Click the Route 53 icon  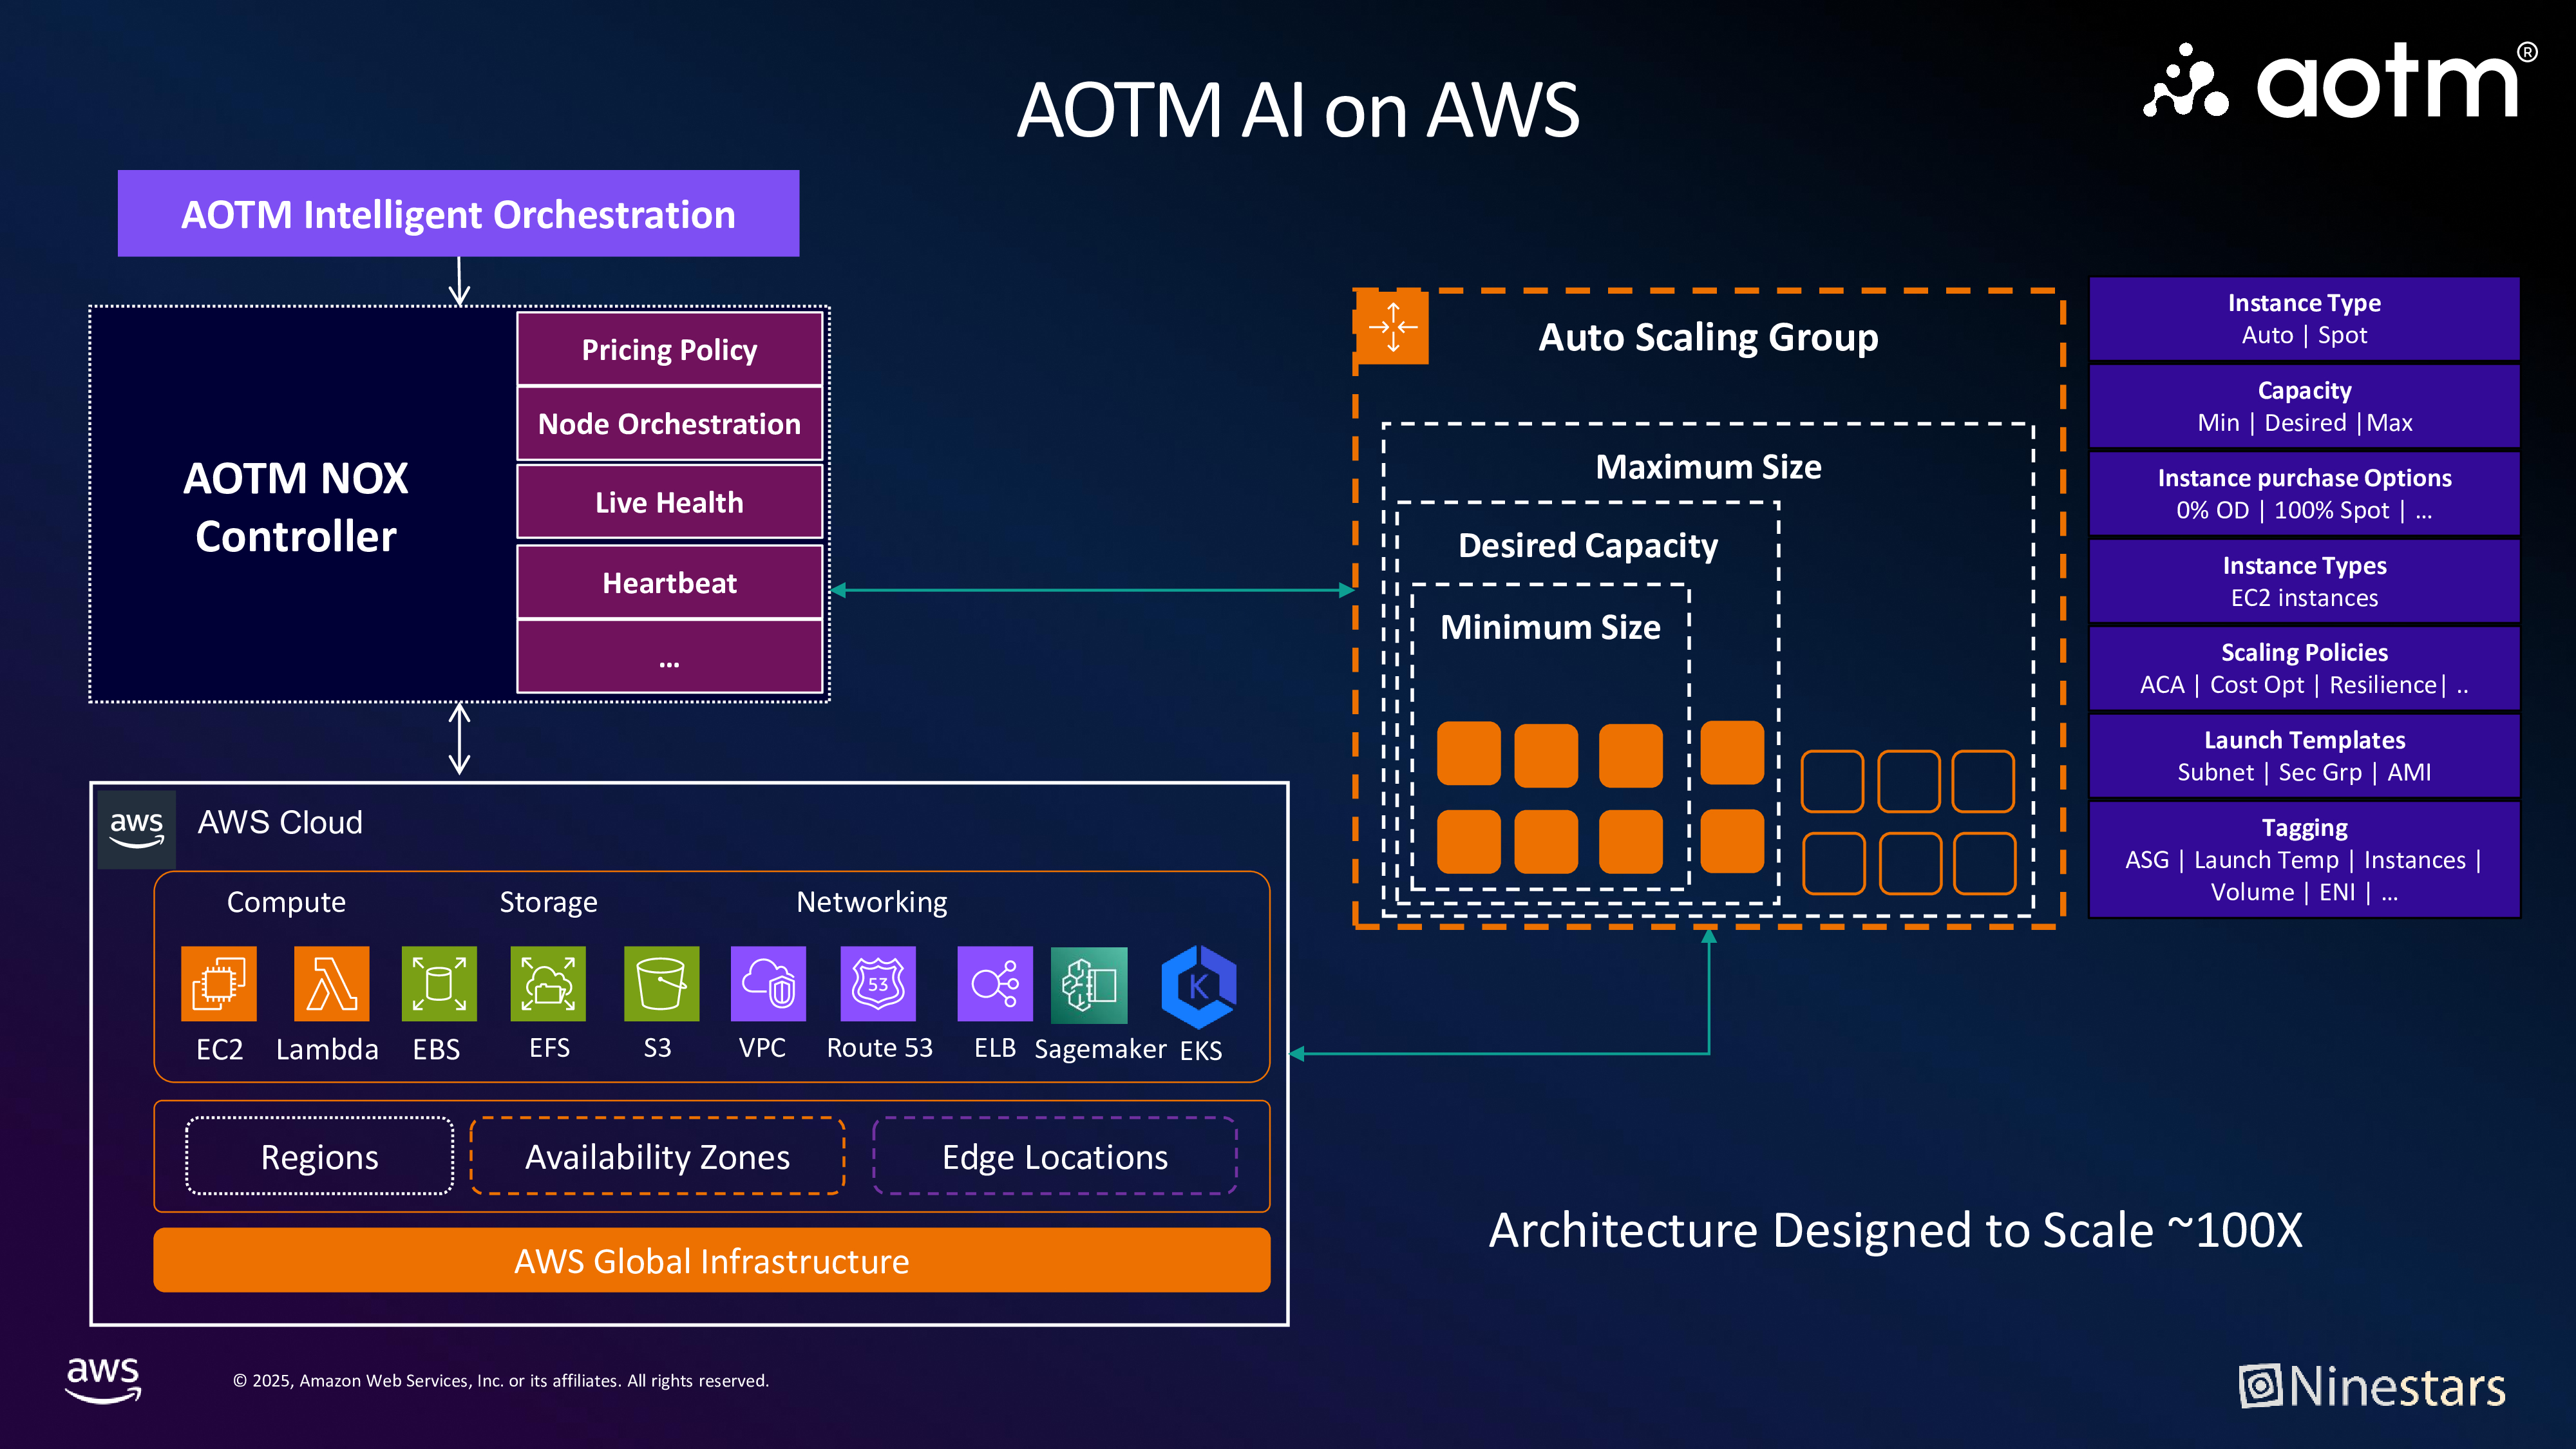tap(878, 984)
